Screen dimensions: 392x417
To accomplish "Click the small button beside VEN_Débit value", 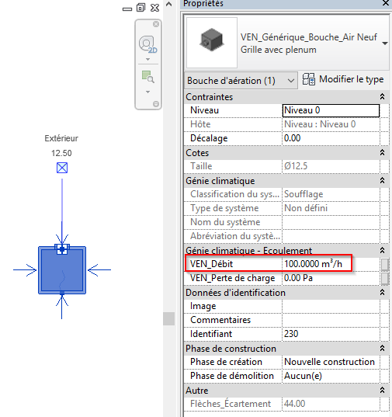I will point(384,264).
